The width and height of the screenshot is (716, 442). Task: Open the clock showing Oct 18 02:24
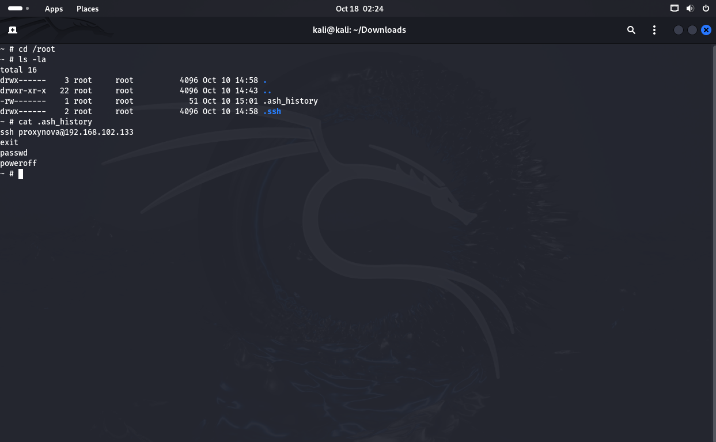tap(359, 9)
